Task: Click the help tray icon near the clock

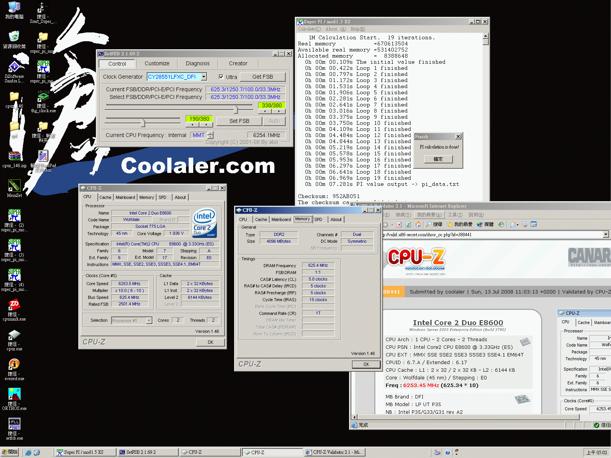Action: point(448,453)
